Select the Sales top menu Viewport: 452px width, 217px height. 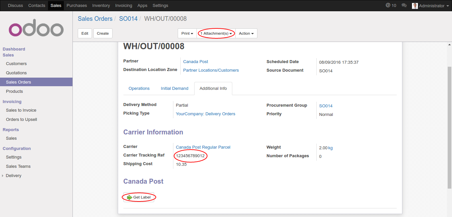[x=56, y=6]
